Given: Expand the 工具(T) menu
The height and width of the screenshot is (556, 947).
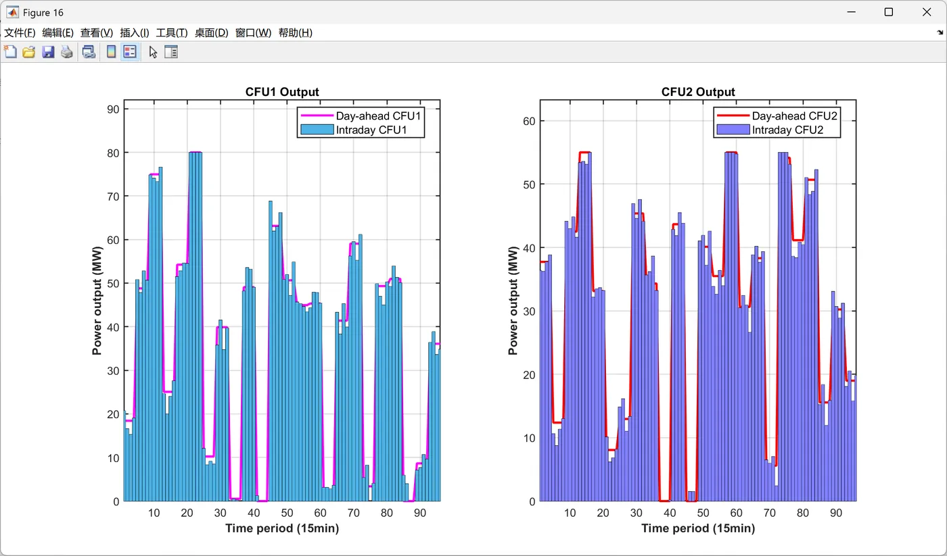Looking at the screenshot, I should tap(172, 32).
